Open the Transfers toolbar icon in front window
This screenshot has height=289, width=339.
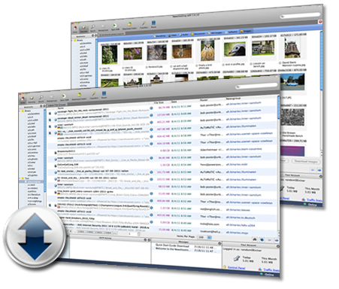[94, 95]
